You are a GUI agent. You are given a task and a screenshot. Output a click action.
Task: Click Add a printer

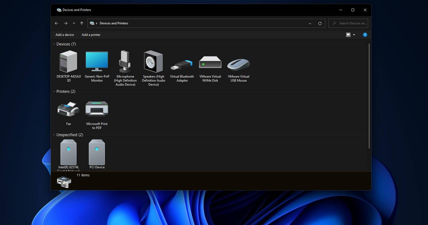[x=91, y=35]
